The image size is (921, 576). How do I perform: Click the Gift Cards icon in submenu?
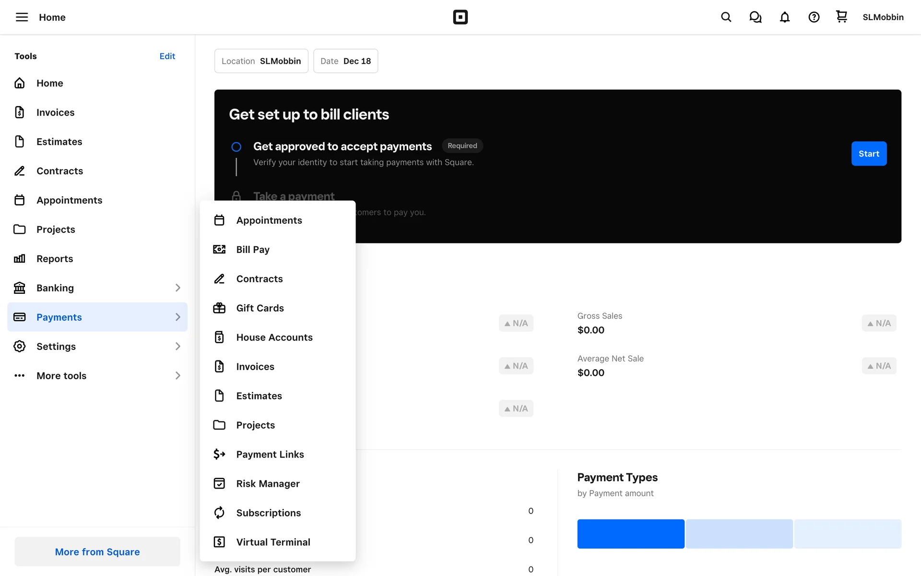click(x=219, y=308)
